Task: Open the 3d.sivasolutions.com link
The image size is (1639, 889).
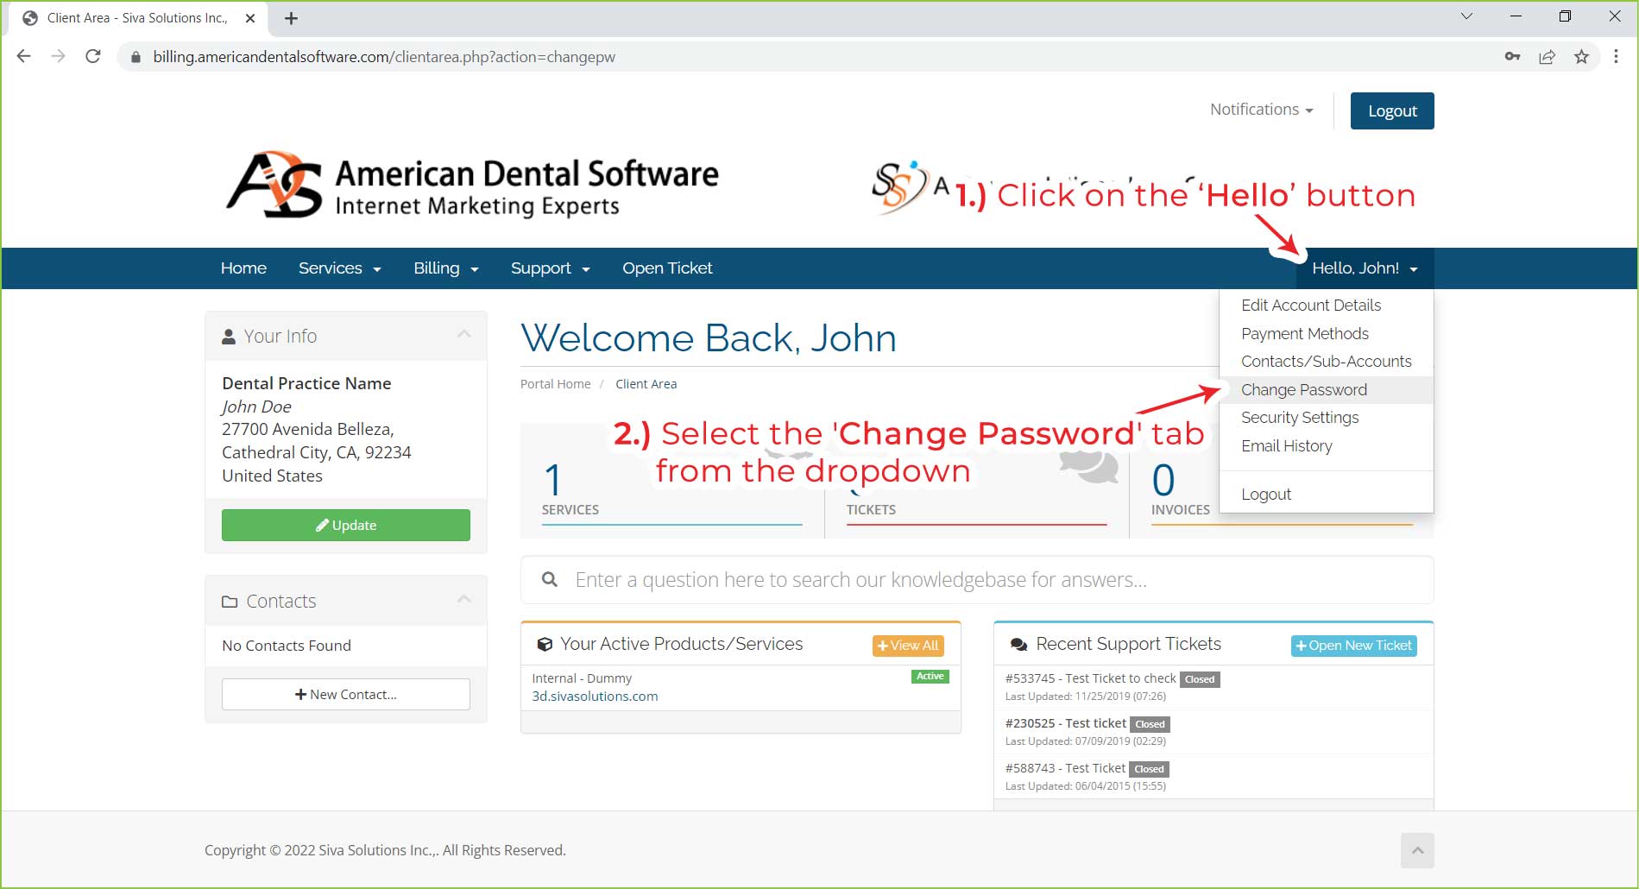Action: tap(593, 696)
